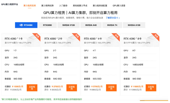Image resolution: width=170 pixels, height=103 pixels.
Task: Click 立即租用 for RTX 4090 2卡 plan
Action: 72,88
